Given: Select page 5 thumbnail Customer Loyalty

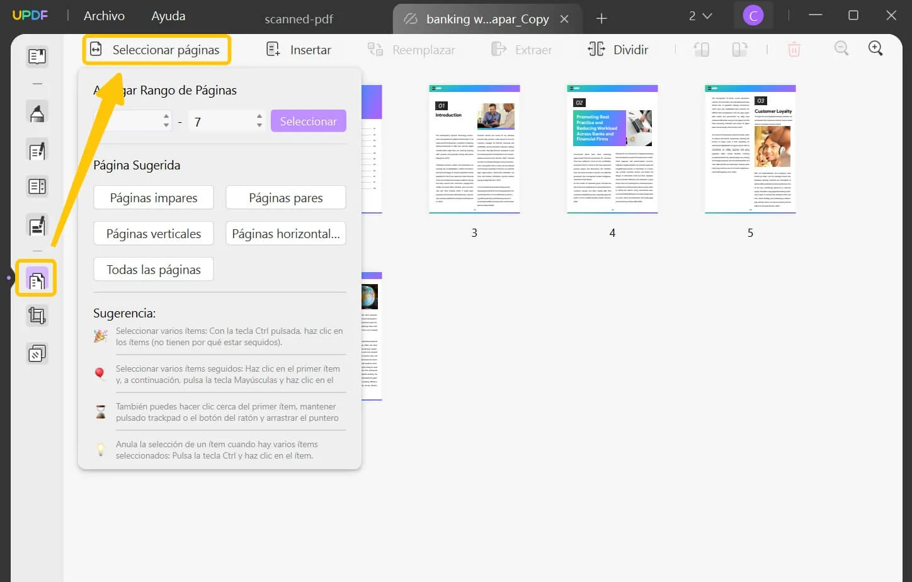Looking at the screenshot, I should [x=750, y=149].
